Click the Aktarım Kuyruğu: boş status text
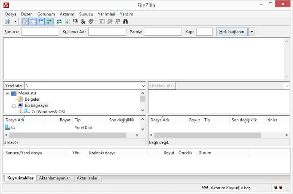Screen dimensions: 293x194 (x=231, y=188)
